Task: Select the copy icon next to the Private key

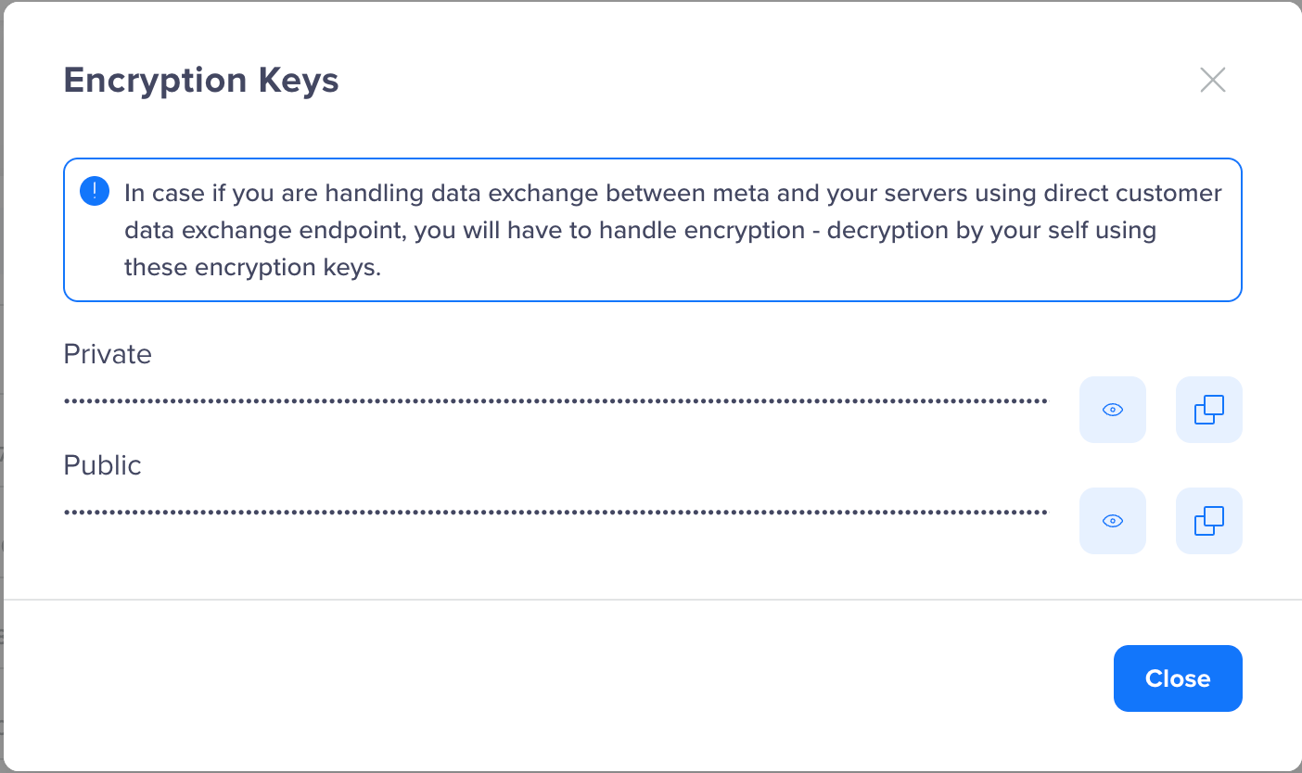Action: coord(1208,409)
